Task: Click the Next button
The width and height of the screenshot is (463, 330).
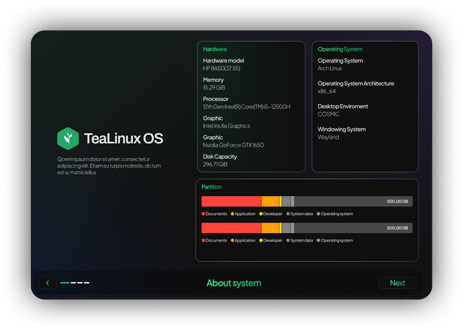Action: pos(397,283)
